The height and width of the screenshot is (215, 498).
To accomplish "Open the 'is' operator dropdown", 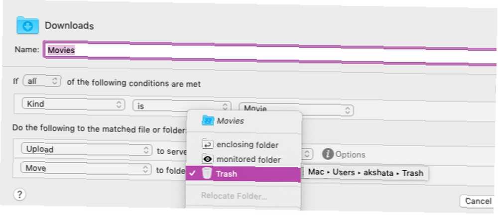I will [x=182, y=106].
